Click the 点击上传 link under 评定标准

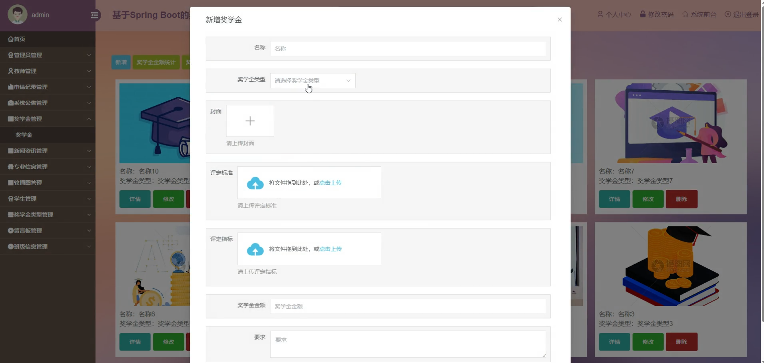[331, 183]
